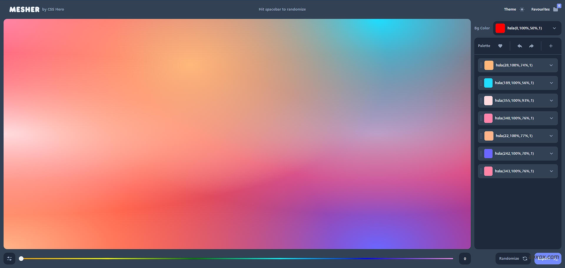565x268 pixels.
Task: Click the hue value field showing 0
Action: tap(465, 259)
